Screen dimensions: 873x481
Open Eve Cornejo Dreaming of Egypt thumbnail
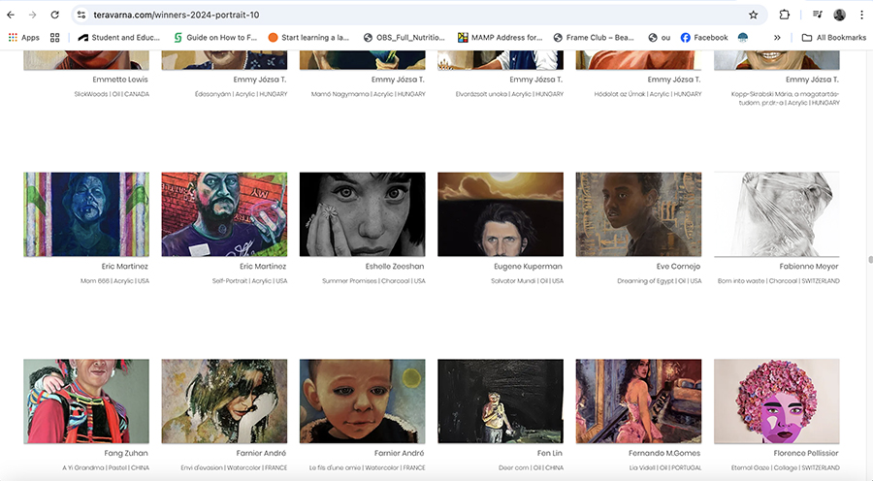[x=638, y=214]
